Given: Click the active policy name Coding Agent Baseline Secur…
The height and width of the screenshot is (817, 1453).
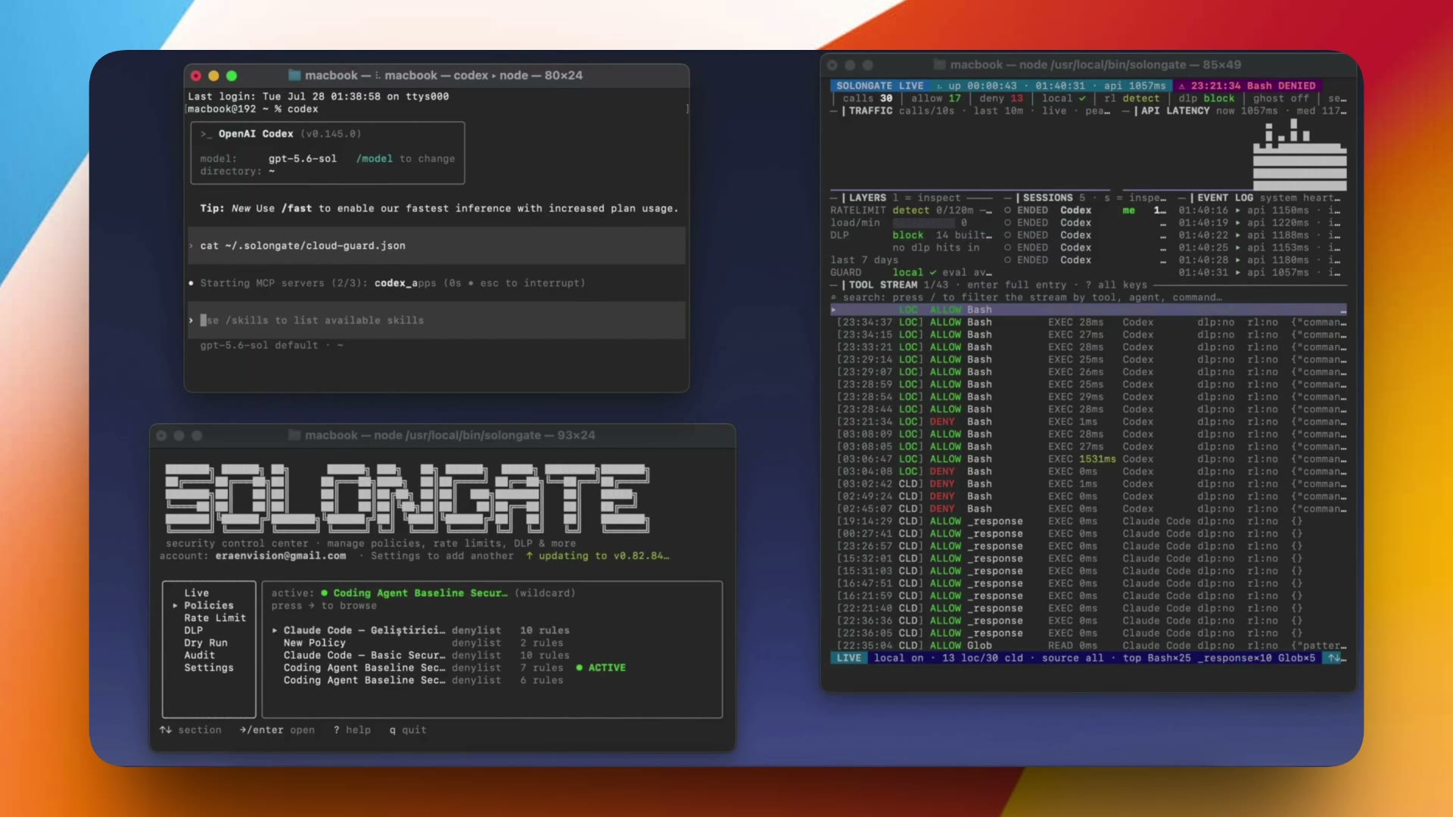Looking at the screenshot, I should [x=420, y=593].
